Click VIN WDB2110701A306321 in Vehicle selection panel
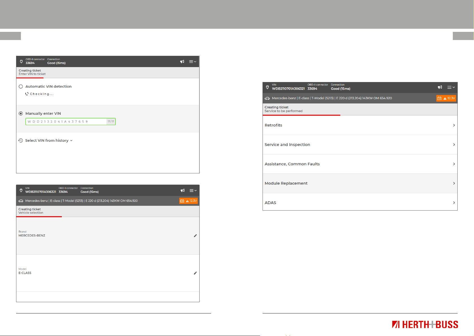The image size is (474, 336). (x=41, y=190)
